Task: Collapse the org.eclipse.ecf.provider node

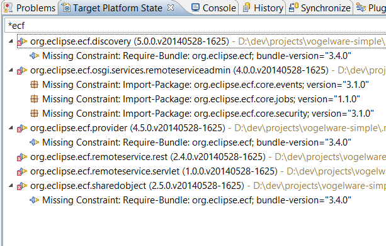Action: [x=11, y=128]
